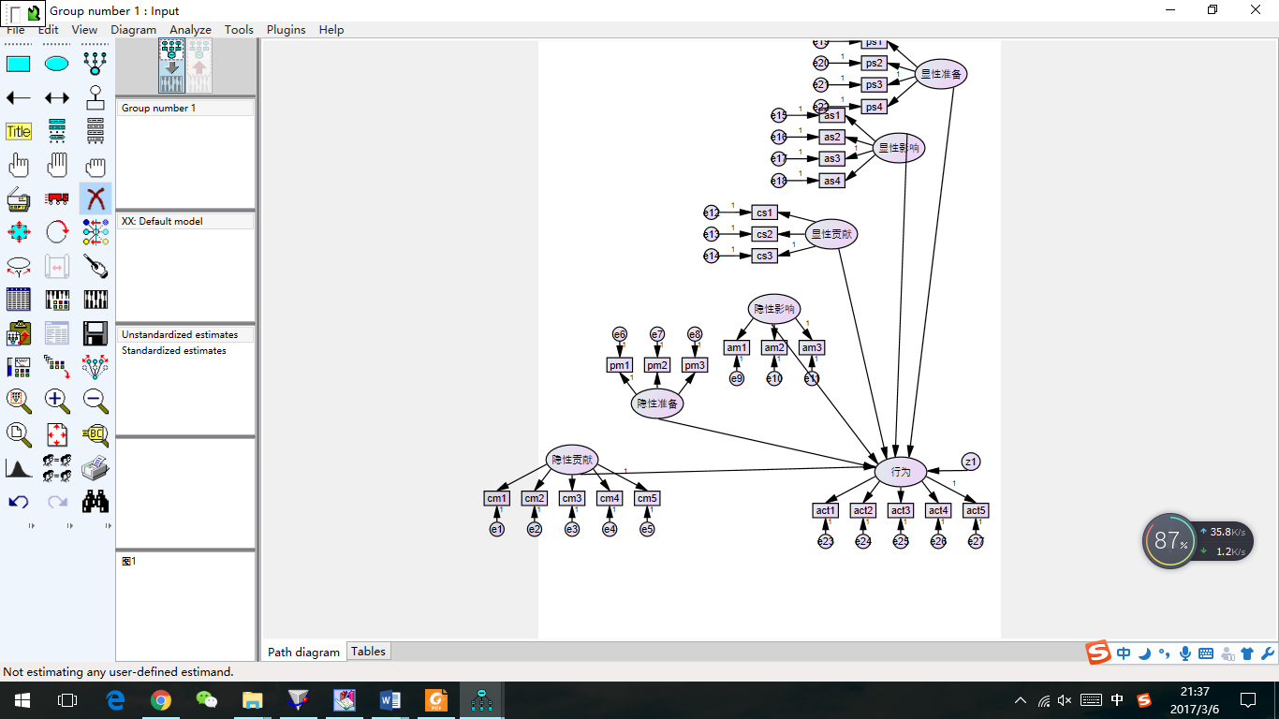Open the Windows Start menu
The image size is (1279, 719).
pos(22,700)
